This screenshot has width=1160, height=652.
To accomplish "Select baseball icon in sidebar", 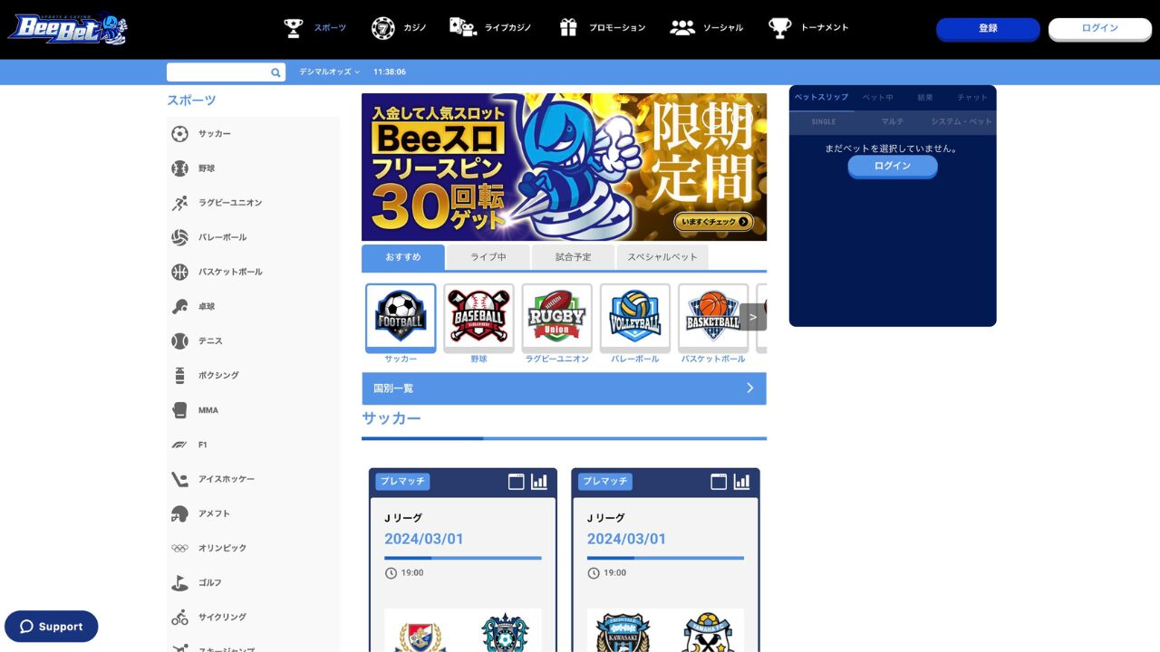I will [179, 168].
